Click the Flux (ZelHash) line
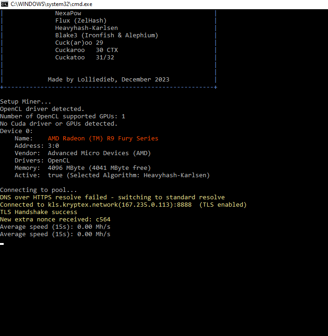The height and width of the screenshot is (336, 328). point(81,21)
